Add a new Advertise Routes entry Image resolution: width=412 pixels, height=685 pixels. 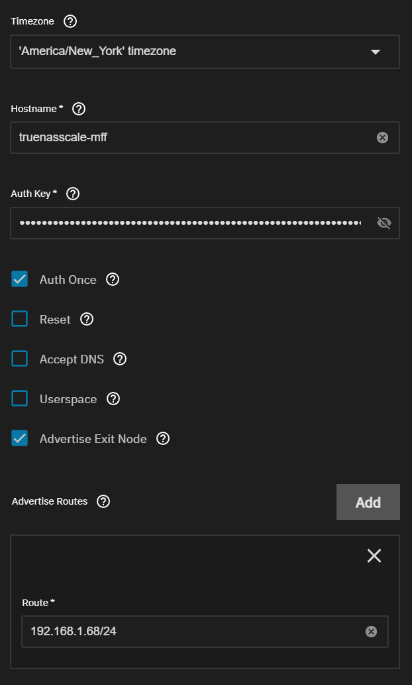[368, 502]
